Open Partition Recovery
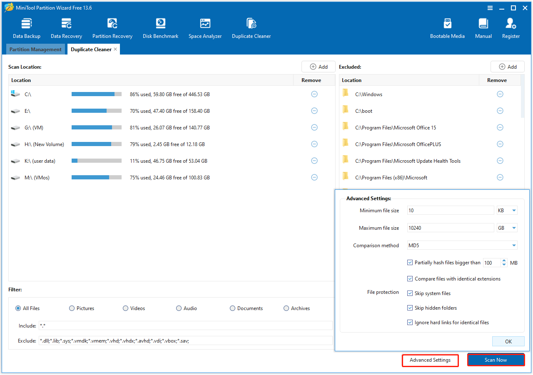 point(112,27)
